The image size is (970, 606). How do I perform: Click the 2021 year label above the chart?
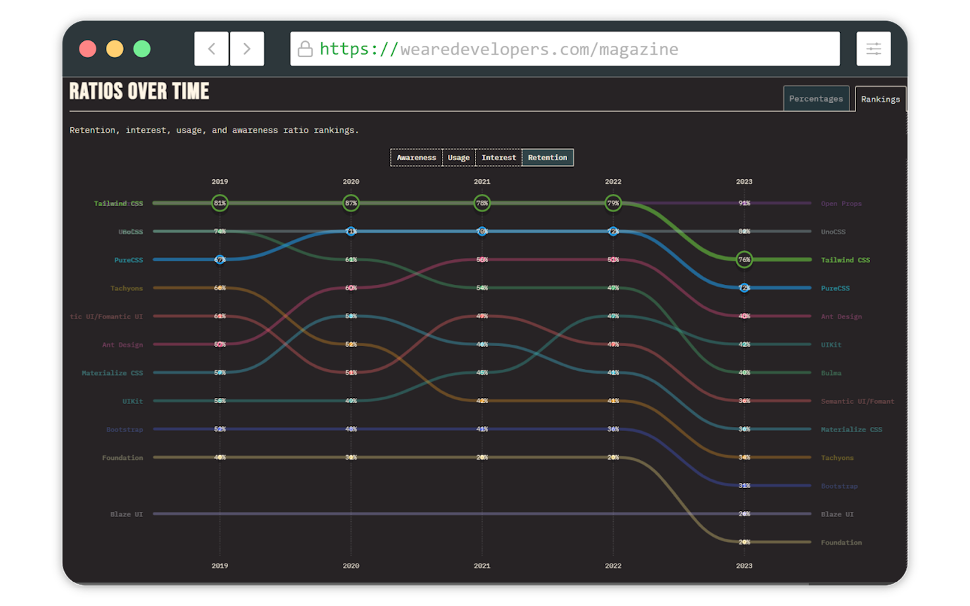pyautogui.click(x=482, y=182)
